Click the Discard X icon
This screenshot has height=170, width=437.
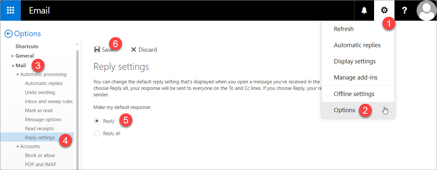pyautogui.click(x=133, y=50)
